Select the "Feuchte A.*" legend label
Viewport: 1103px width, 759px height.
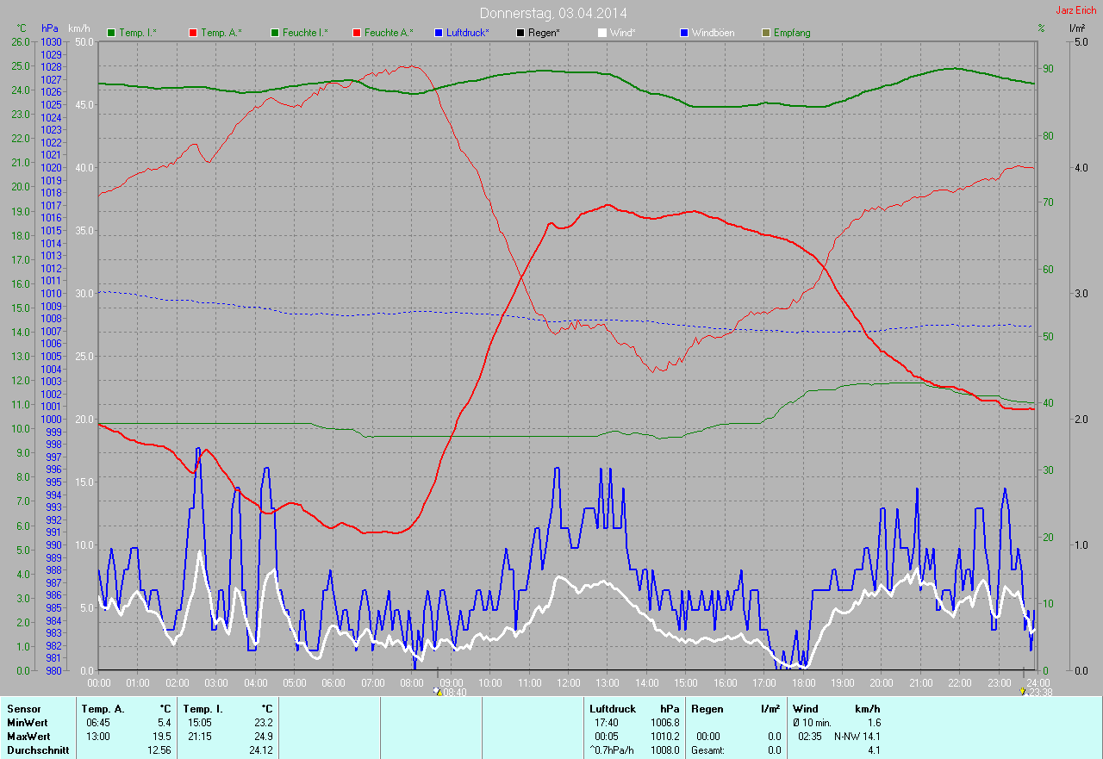[x=389, y=33]
